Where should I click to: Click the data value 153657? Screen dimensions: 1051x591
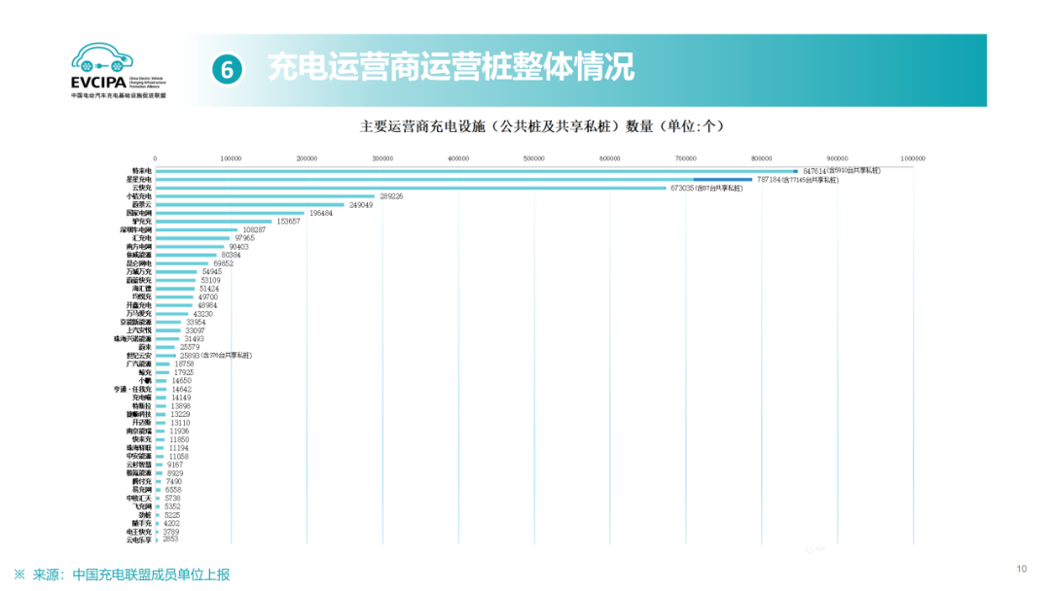(x=288, y=222)
